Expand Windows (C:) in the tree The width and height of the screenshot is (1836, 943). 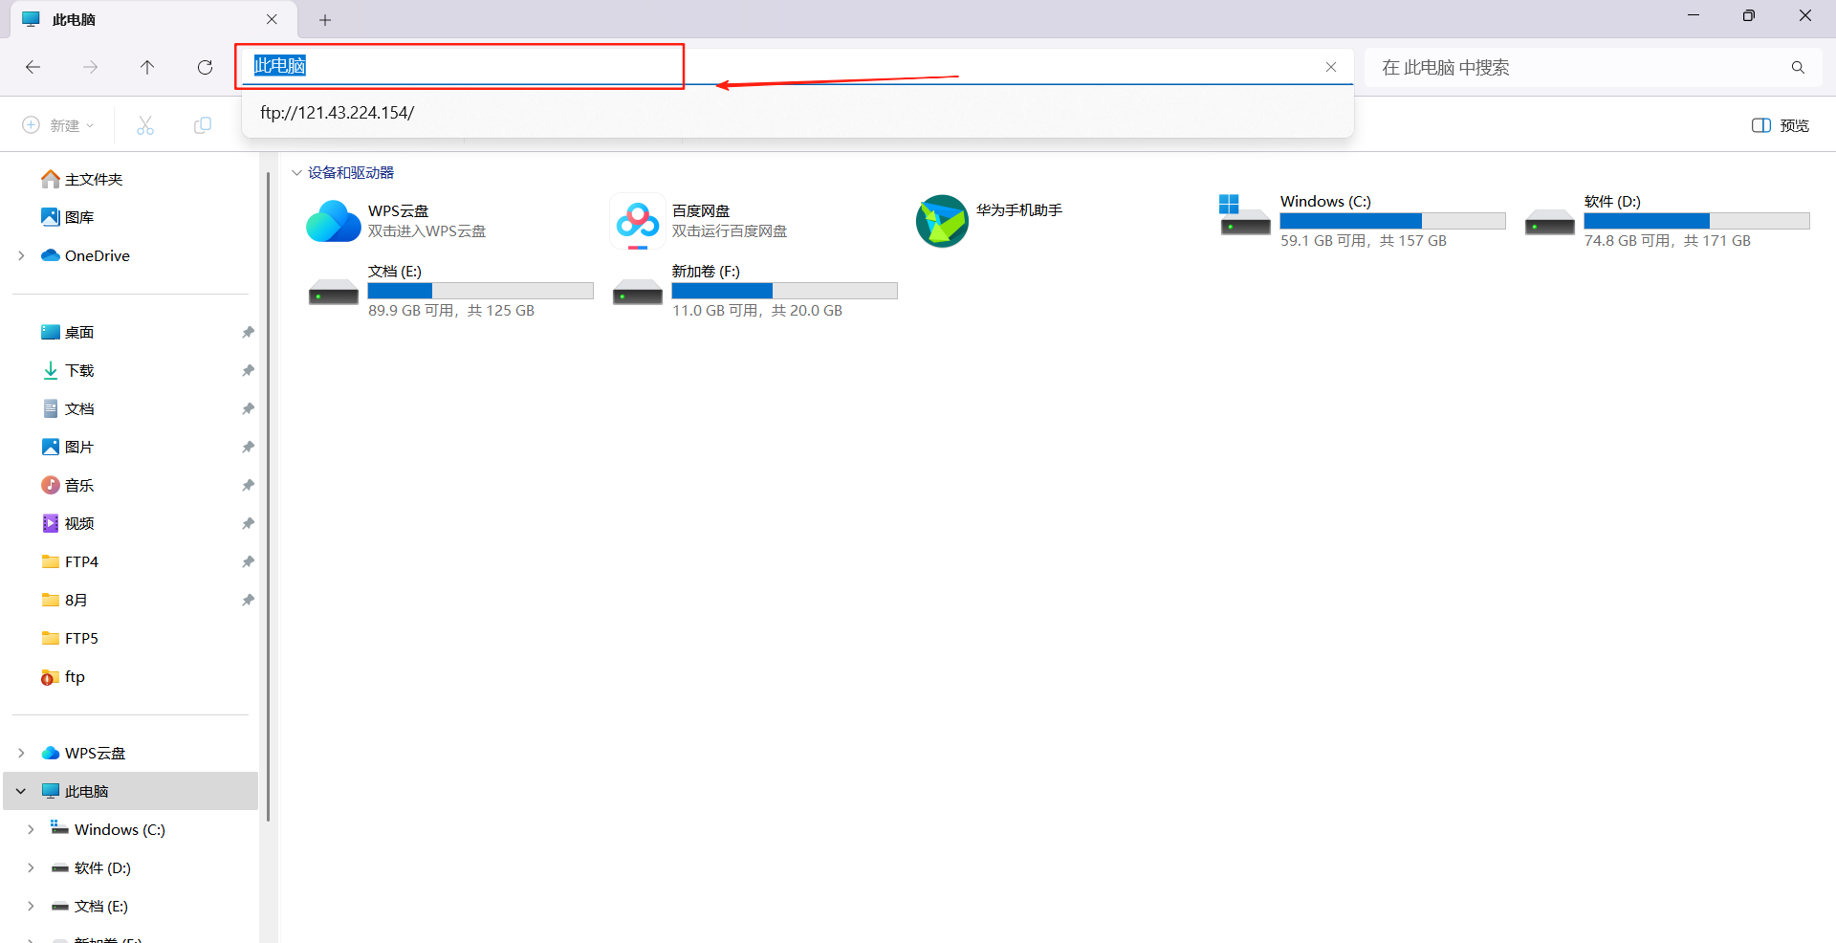point(31,829)
